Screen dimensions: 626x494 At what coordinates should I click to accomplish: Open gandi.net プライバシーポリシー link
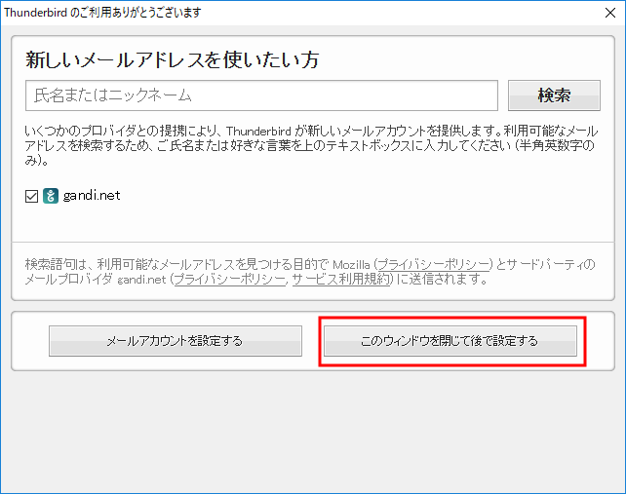coord(230,279)
